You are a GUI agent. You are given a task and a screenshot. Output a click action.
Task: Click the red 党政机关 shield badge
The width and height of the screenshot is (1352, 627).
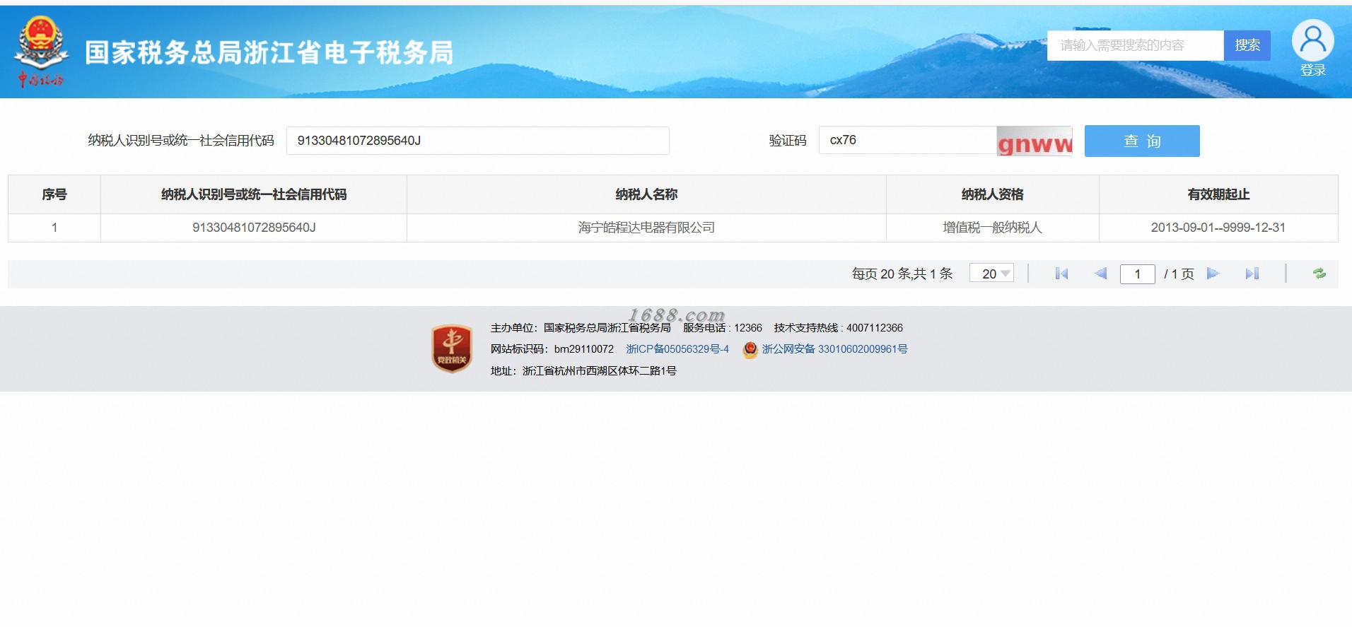pos(452,348)
